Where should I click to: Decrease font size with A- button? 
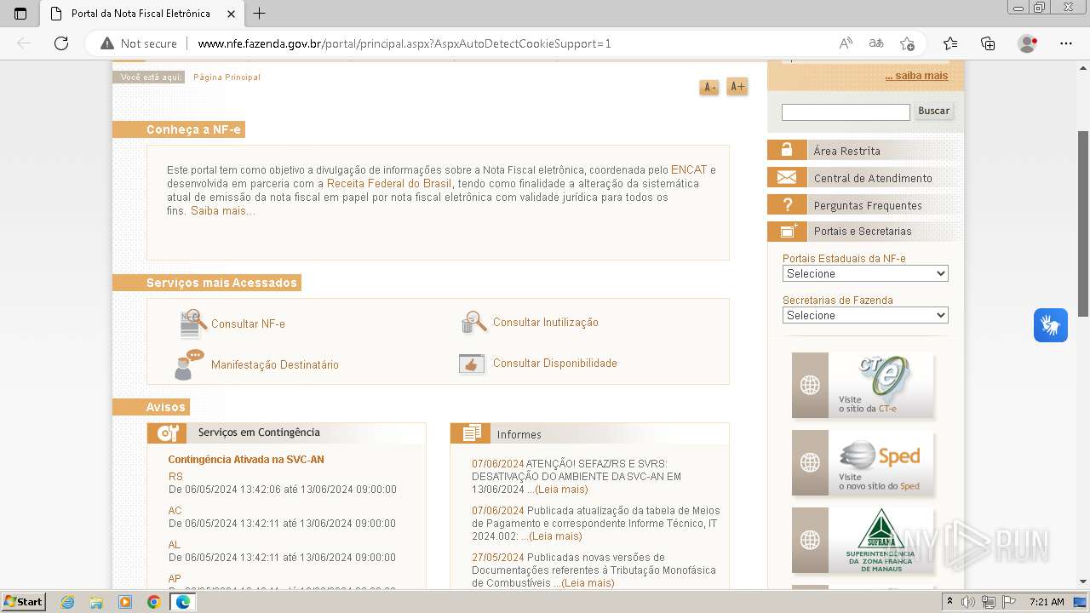click(x=708, y=87)
